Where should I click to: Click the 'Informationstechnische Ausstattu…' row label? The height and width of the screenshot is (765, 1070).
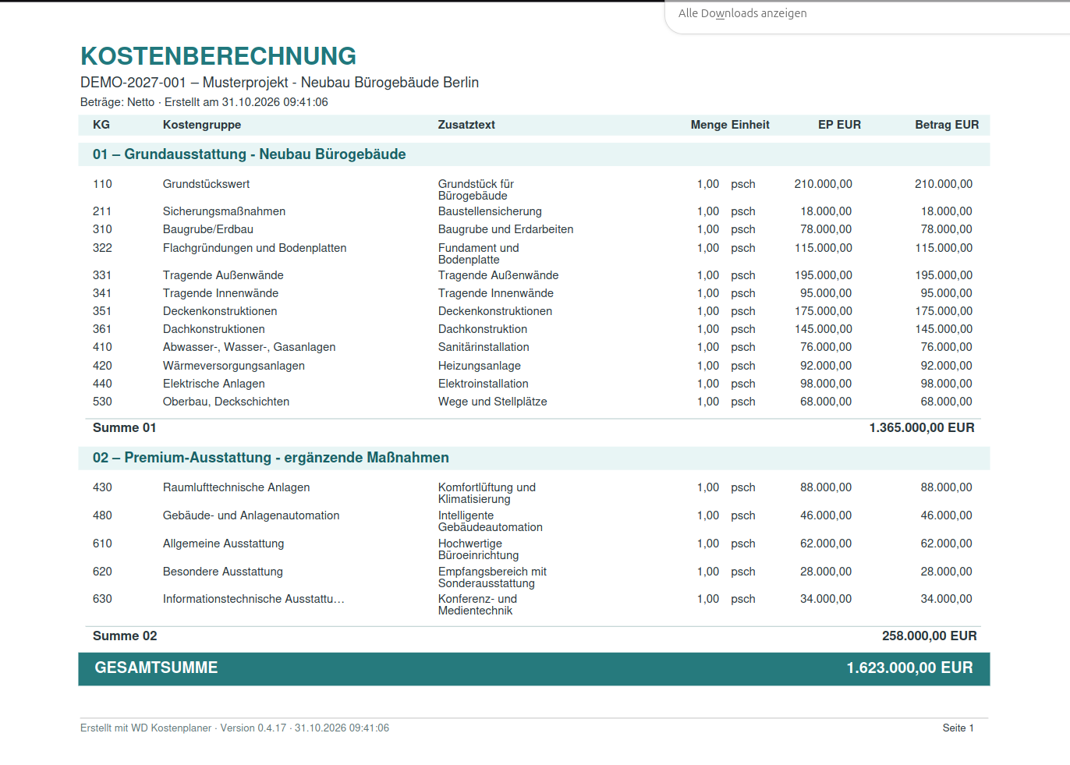tap(253, 599)
